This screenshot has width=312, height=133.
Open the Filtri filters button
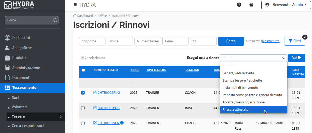pos(295,41)
